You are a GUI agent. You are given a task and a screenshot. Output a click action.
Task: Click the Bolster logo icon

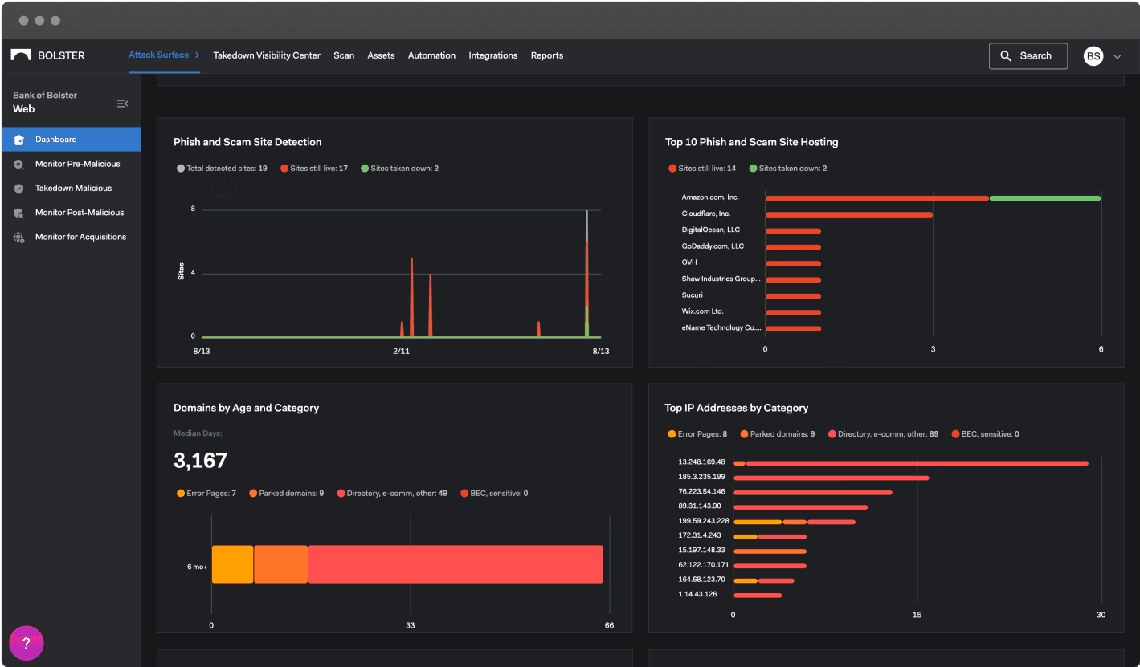point(21,55)
